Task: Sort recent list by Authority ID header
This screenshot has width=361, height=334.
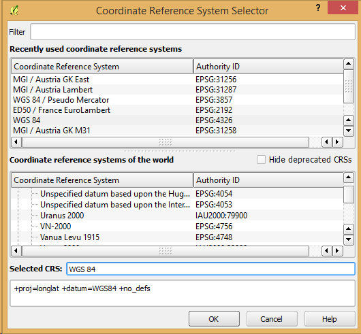Action: (268, 67)
